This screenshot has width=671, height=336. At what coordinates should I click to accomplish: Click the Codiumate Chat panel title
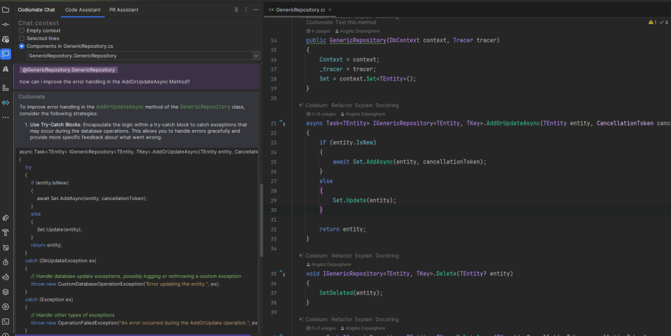[x=37, y=9]
